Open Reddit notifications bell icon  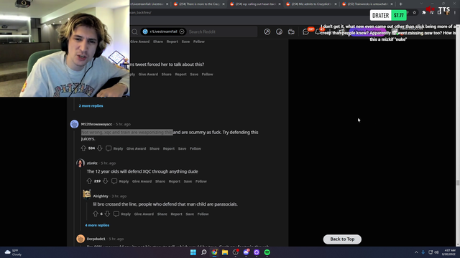click(x=318, y=32)
